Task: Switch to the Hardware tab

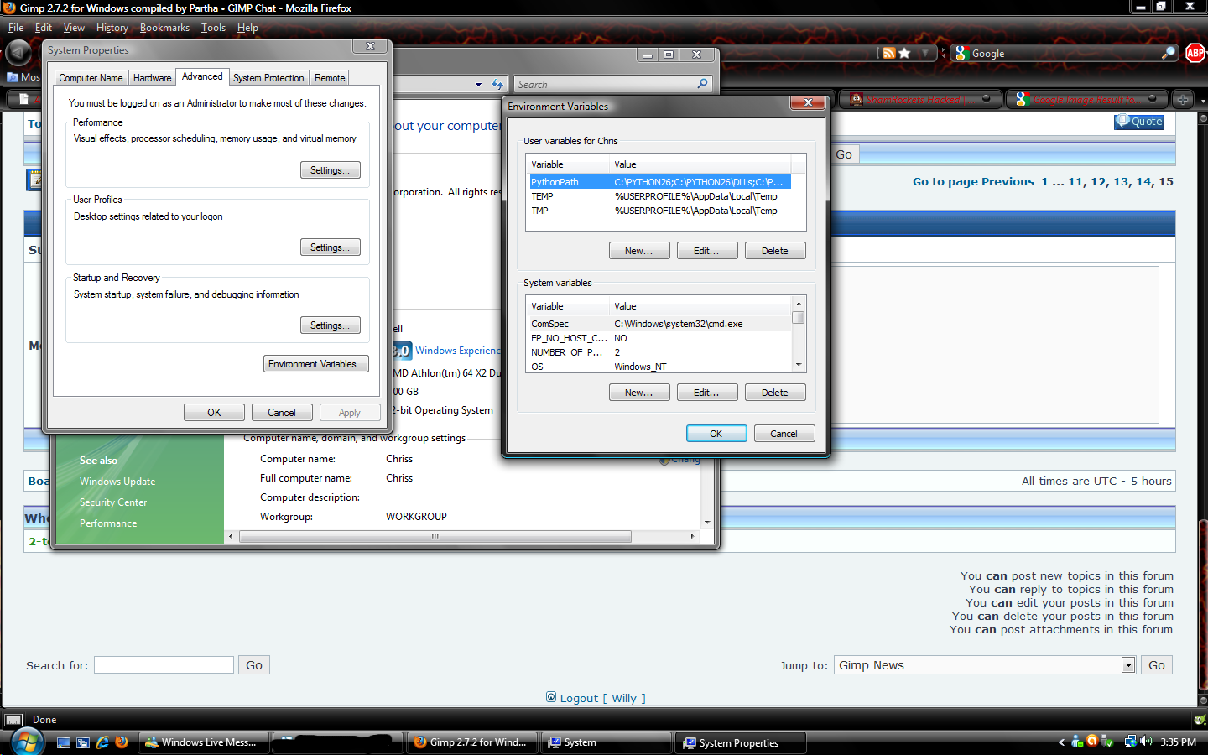Action: [152, 78]
